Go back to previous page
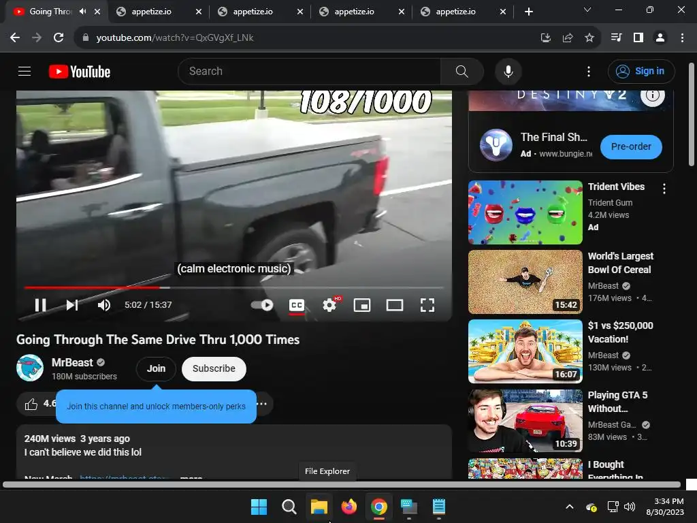 pos(15,38)
